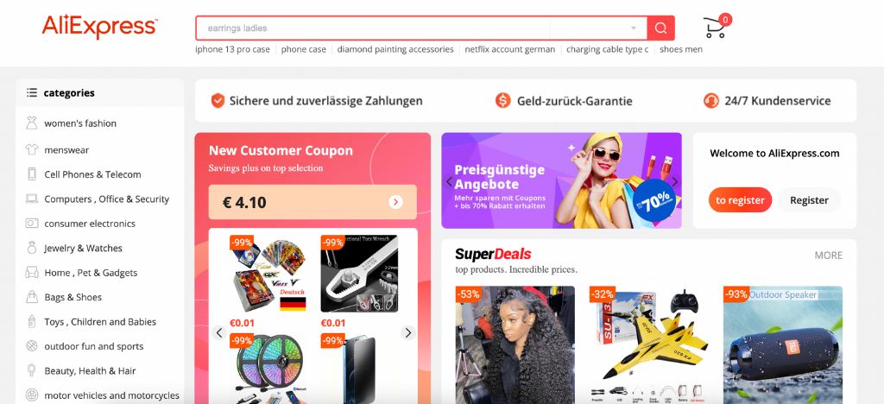
Task: Click the Jewelry & Watches ring icon
Action: (32, 248)
